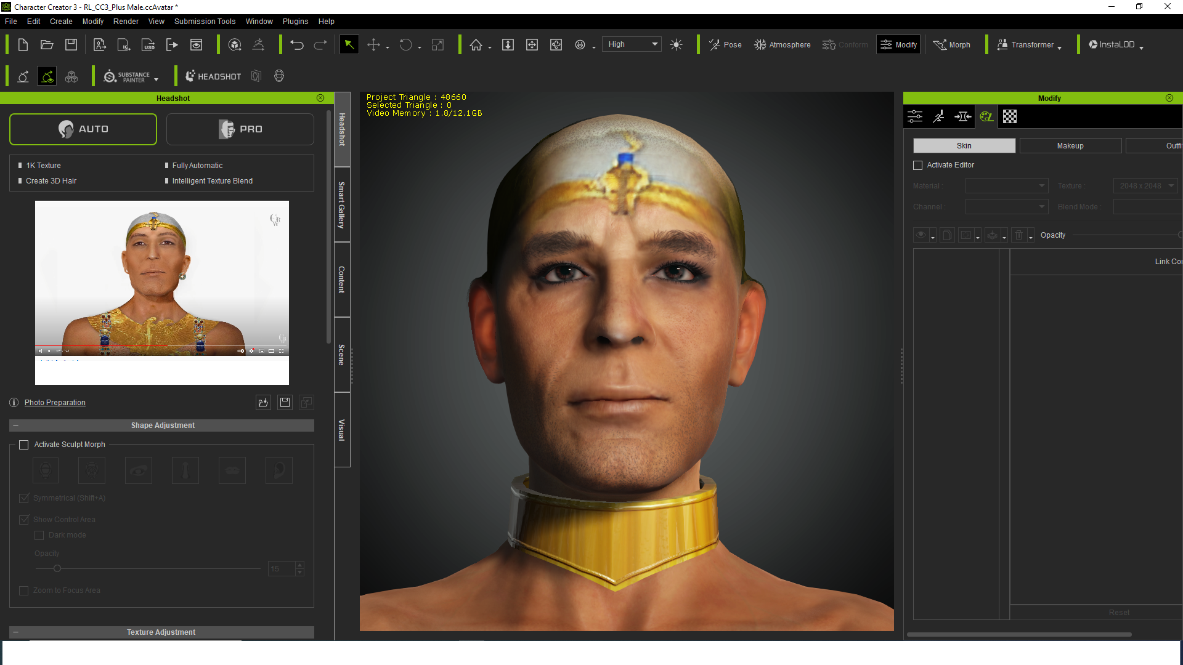
Task: Open project folder icon
Action: tap(47, 44)
